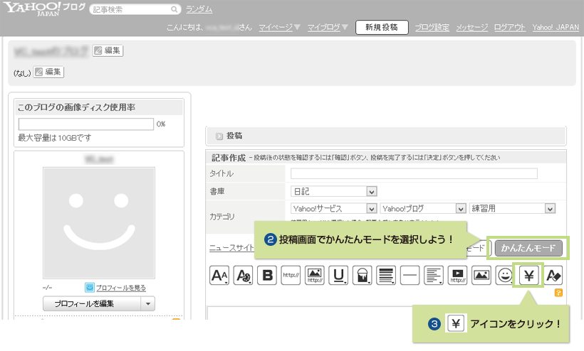584x351 pixels.
Task: Expand the マイページ menu
Action: click(279, 27)
